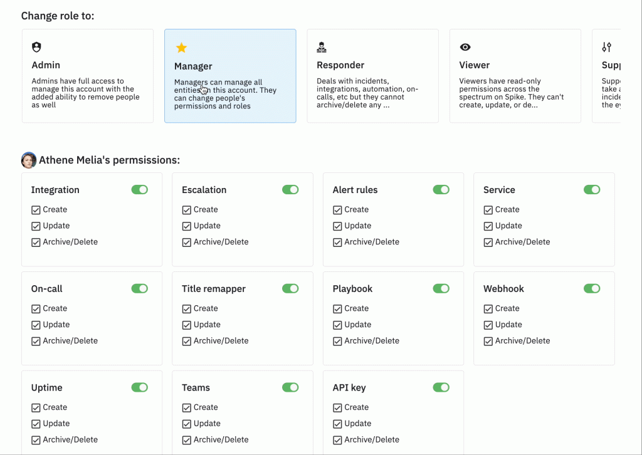This screenshot has height=455, width=642.
Task: Click the Responder person icon
Action: [x=322, y=47]
